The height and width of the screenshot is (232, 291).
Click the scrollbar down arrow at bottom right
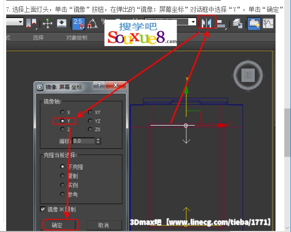point(287,228)
